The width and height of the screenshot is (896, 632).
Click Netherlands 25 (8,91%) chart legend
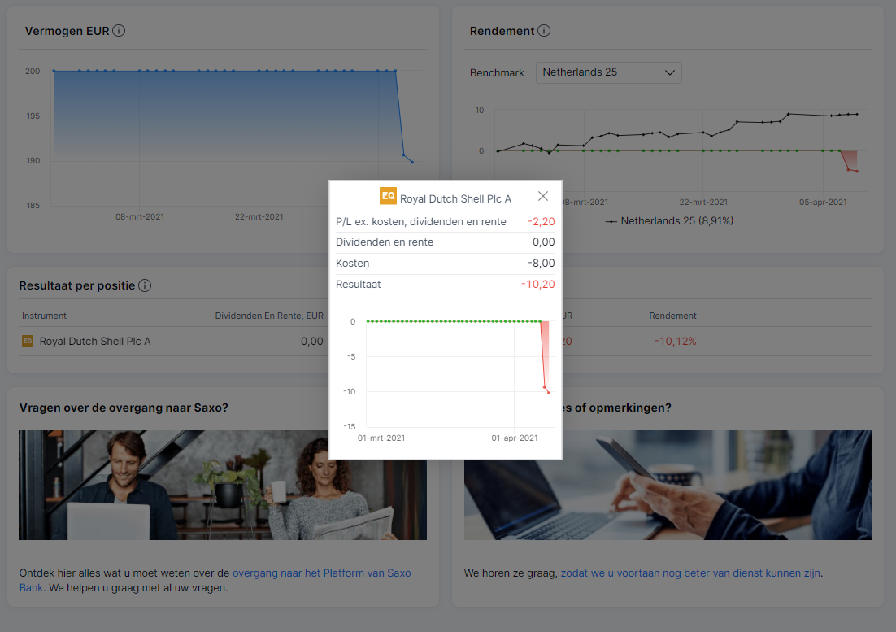pos(669,221)
